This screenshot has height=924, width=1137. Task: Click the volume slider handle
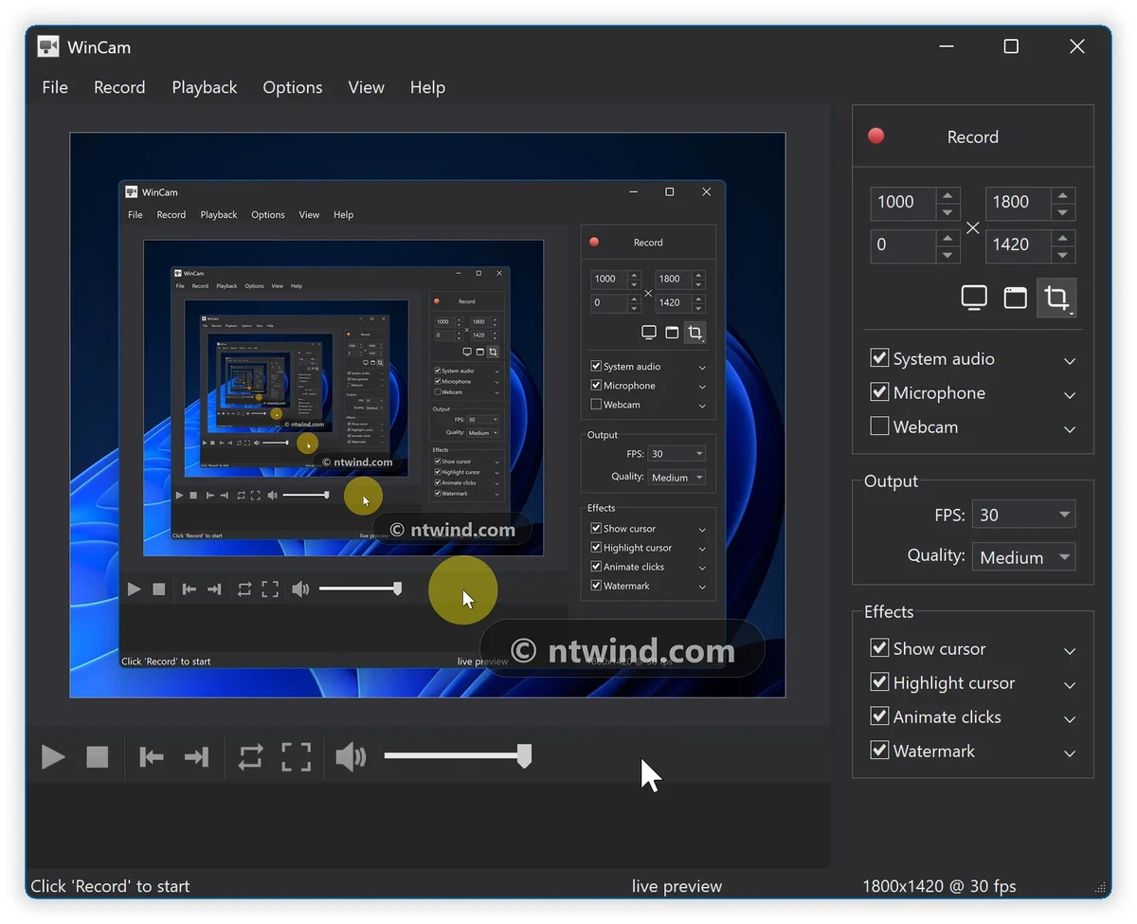[x=524, y=755]
